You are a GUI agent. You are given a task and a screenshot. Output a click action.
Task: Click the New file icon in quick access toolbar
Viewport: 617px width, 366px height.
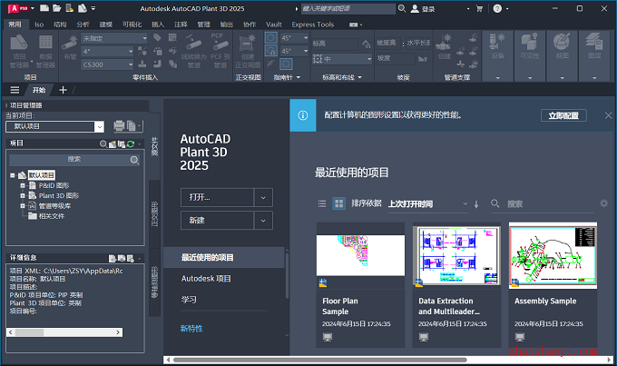(44, 8)
